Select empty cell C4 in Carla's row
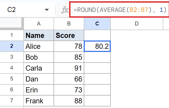169x108 pixels. coord(97,68)
